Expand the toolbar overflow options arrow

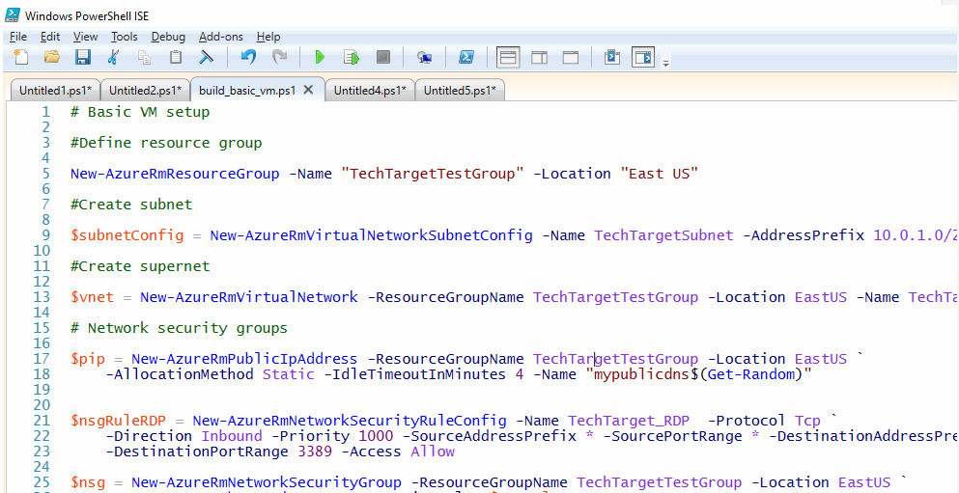666,63
